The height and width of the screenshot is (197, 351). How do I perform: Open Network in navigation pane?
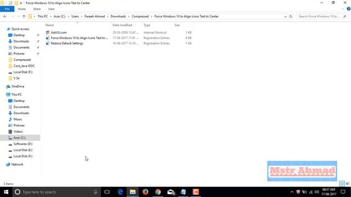(17, 164)
